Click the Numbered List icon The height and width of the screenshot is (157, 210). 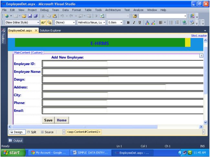pyautogui.click(x=177, y=23)
